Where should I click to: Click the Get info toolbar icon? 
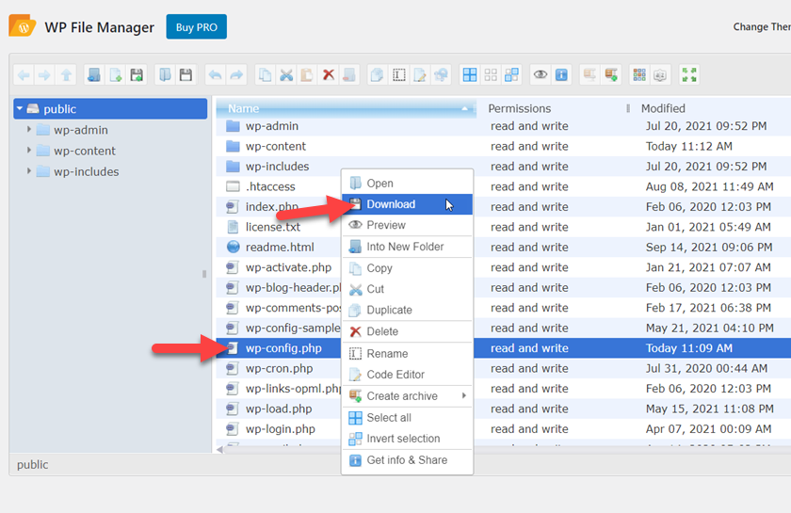(561, 75)
